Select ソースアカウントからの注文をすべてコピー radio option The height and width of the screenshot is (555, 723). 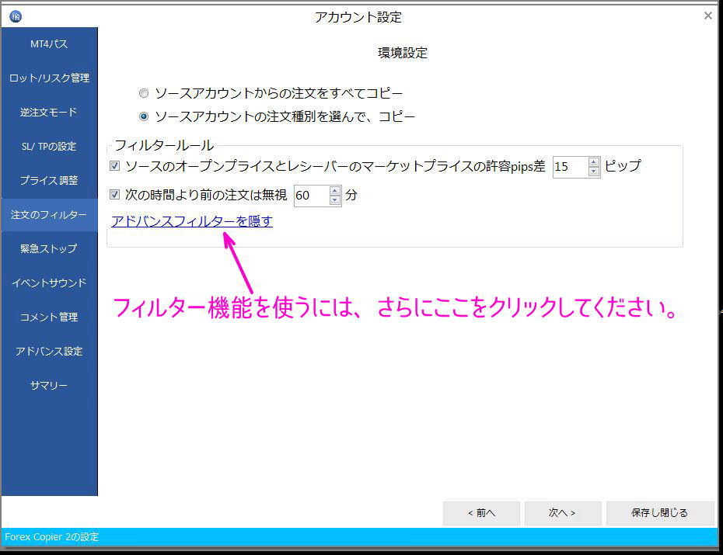tap(143, 93)
